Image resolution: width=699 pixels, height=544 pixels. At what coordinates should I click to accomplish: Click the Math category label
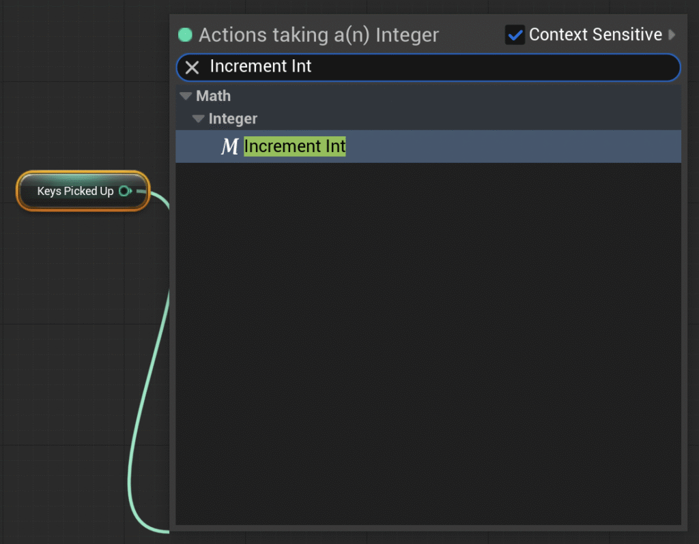(214, 96)
